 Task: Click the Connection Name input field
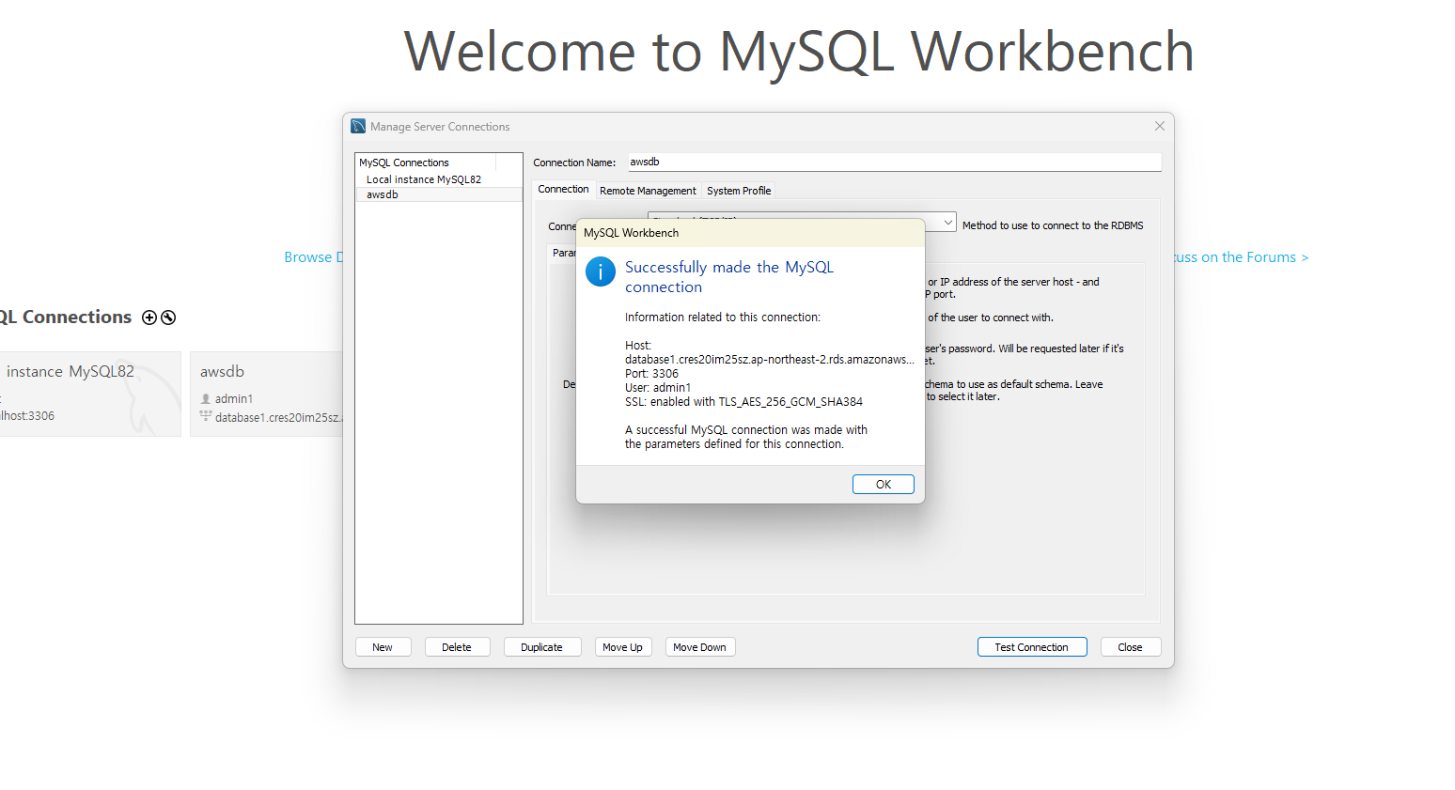(894, 162)
